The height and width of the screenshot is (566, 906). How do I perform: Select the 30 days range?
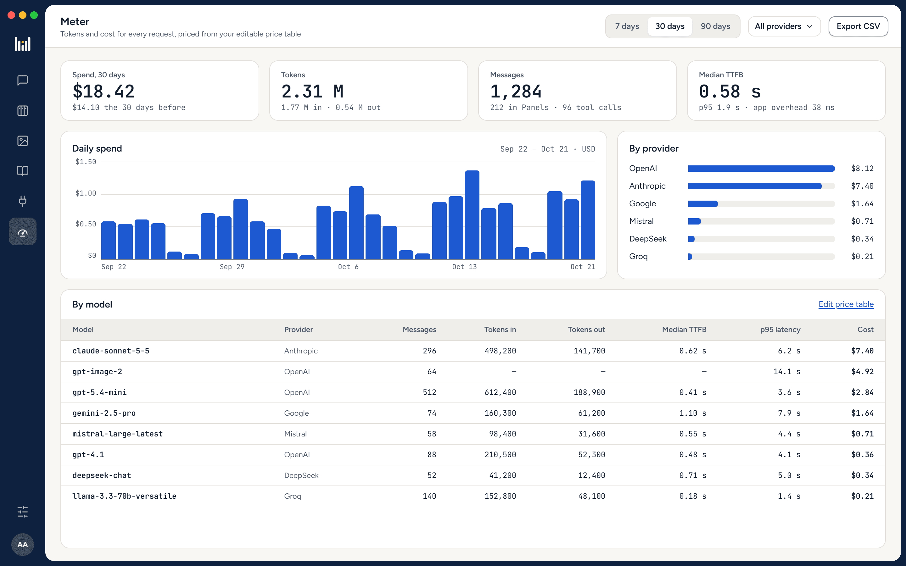point(670,26)
